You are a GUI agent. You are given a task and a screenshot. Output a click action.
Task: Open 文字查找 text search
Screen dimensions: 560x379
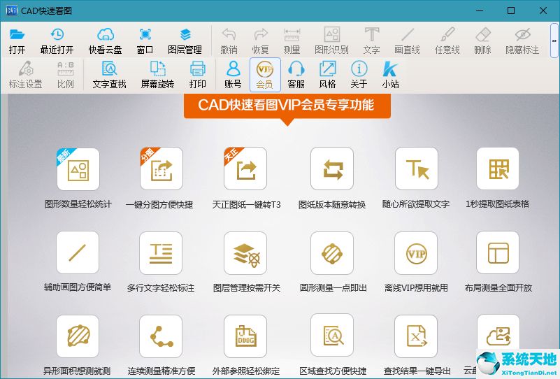[110, 75]
